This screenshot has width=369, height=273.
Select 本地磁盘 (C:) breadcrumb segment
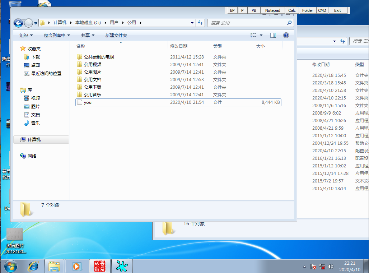coord(88,23)
